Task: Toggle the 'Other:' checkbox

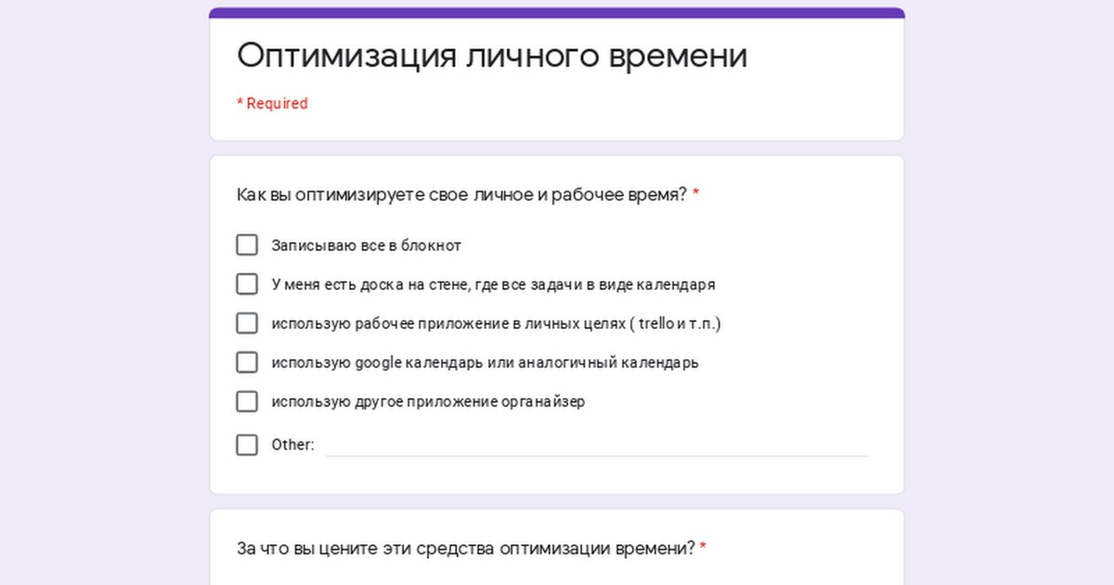Action: pos(247,445)
